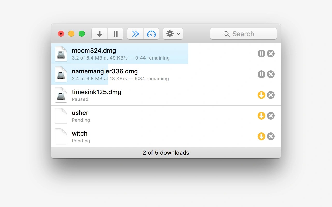Click the Pending status under witch
Screen dimensions: 332x207
click(x=81, y=141)
